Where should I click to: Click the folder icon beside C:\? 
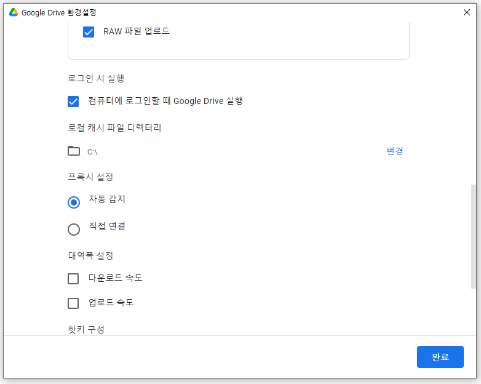74,151
